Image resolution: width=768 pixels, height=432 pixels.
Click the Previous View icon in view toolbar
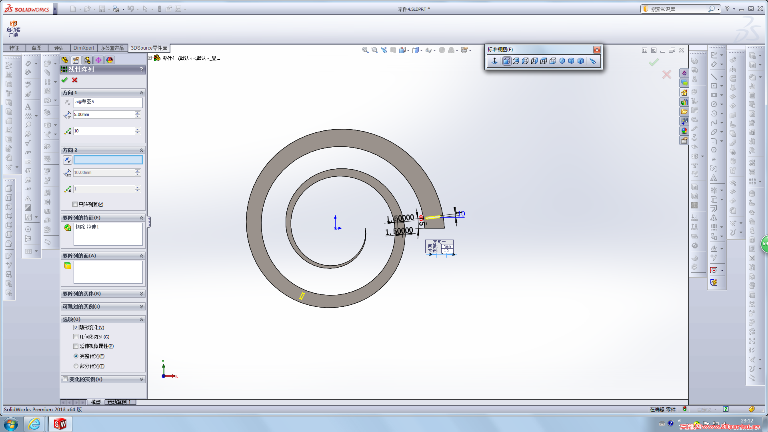click(x=384, y=50)
